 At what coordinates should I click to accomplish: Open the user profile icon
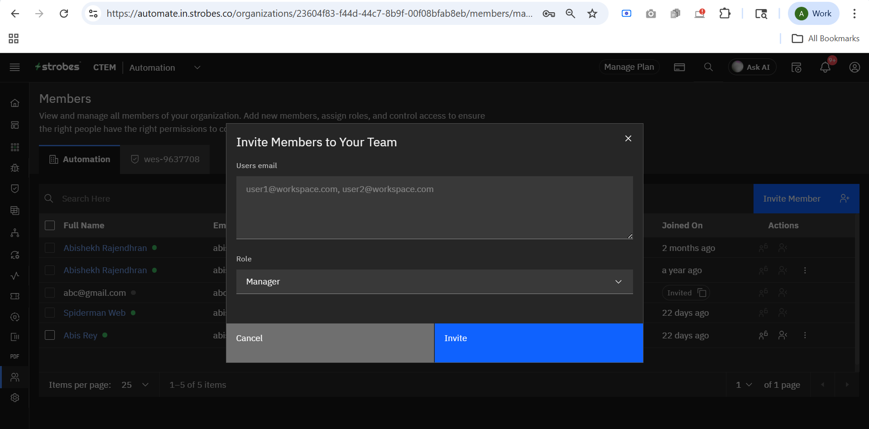[854, 67]
